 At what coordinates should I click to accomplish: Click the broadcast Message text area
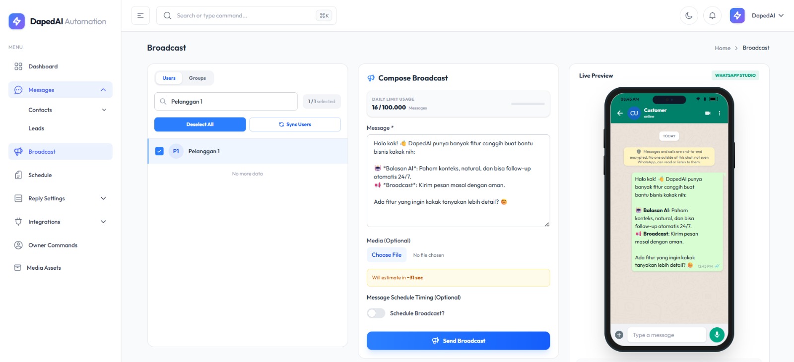point(458,181)
